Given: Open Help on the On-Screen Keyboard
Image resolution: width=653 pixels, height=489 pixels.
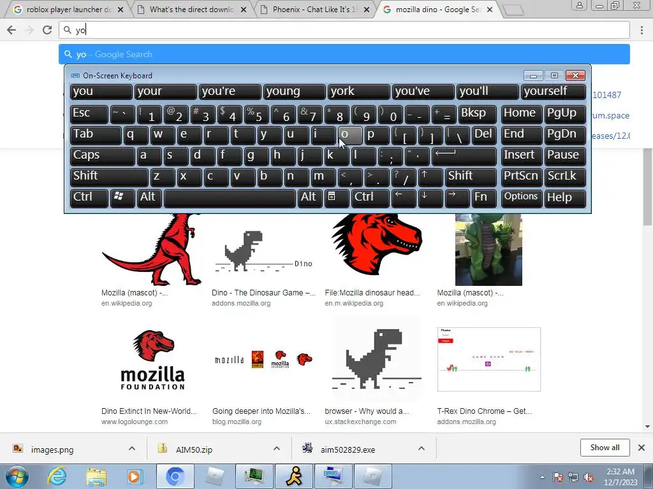Looking at the screenshot, I should [x=565, y=198].
